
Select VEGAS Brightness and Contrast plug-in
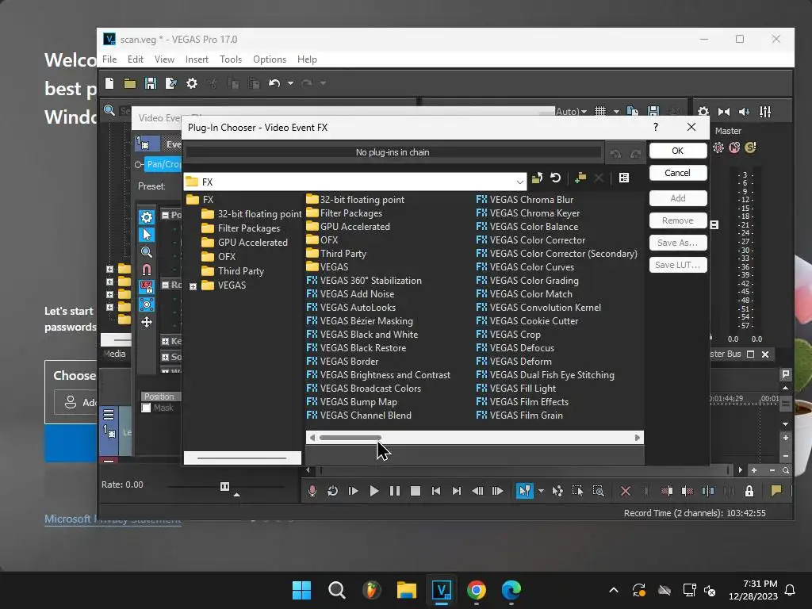[378, 375]
